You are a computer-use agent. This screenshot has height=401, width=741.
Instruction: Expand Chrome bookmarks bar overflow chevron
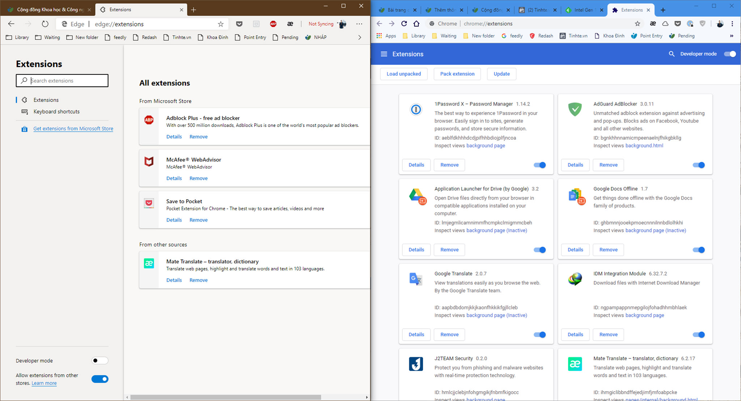pyautogui.click(x=732, y=36)
